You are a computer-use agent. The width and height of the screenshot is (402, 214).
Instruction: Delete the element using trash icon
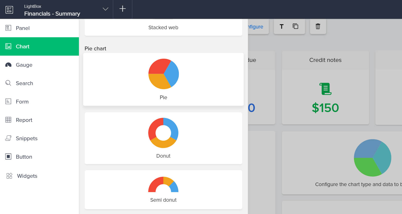tap(318, 26)
